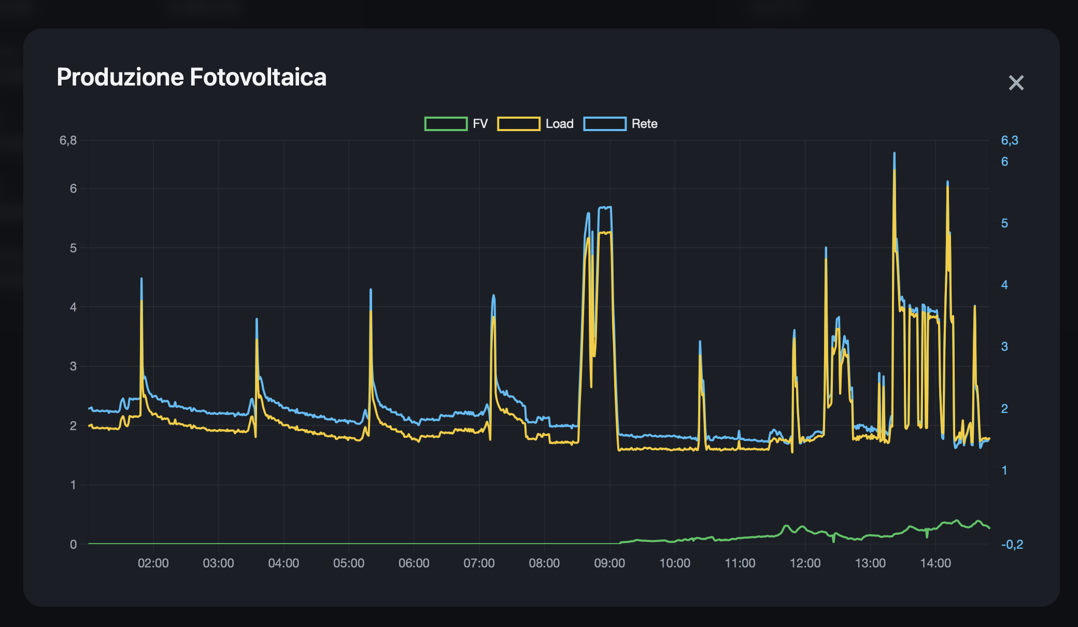Image resolution: width=1078 pixels, height=627 pixels.
Task: Click the -0,2 right axis minimum label
Action: coord(1012,545)
